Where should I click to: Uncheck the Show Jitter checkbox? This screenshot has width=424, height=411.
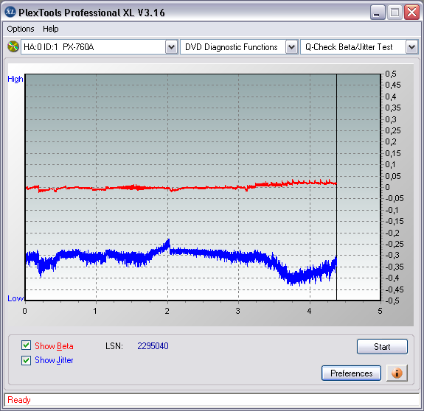click(x=26, y=360)
